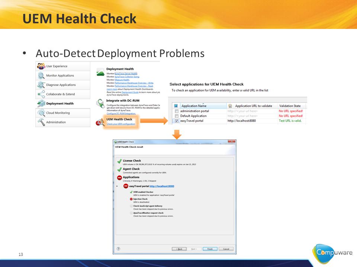
Task: Click 'Check JavaScript agent delivery' text
Action: point(148,206)
